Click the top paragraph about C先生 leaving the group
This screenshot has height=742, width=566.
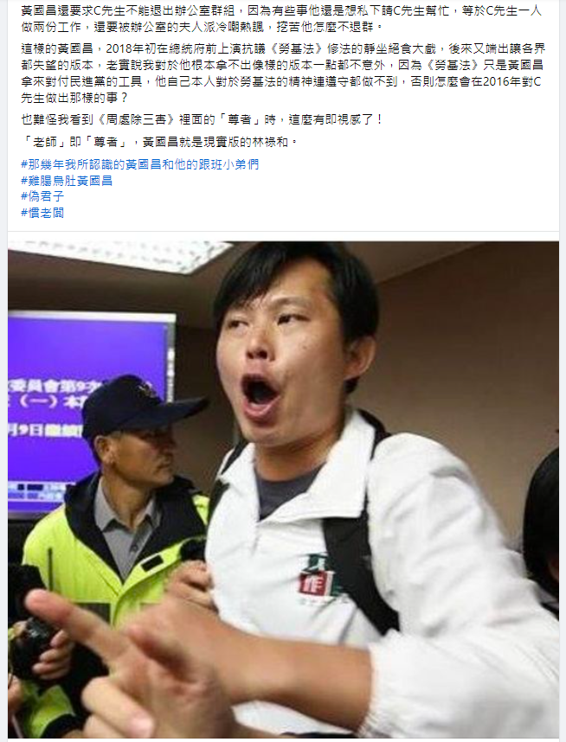[281, 19]
